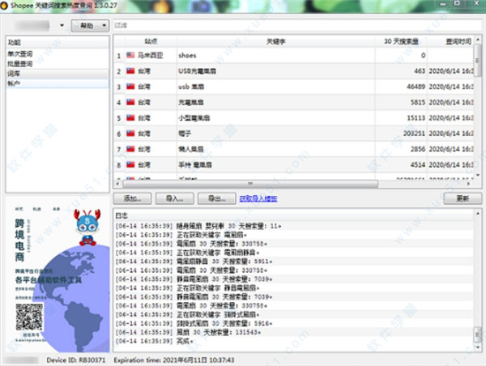486x366 pixels.
Task: Select the 帽子 keyword cell
Action: [x=276, y=134]
